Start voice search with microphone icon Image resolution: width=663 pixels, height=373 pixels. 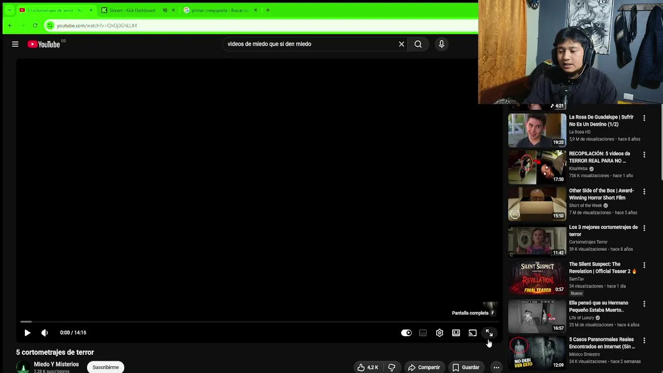[x=441, y=45]
